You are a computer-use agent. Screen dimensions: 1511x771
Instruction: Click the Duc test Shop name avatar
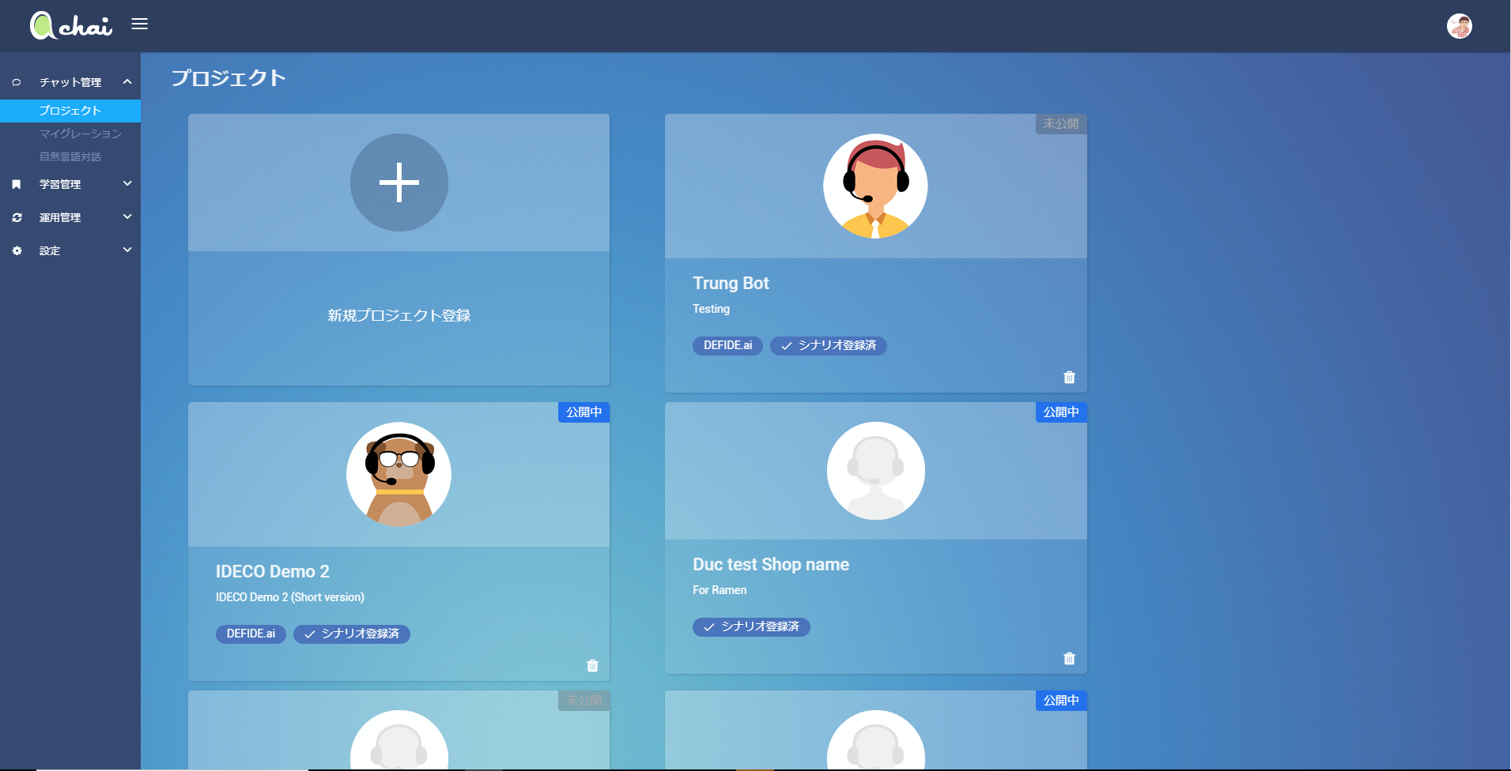click(x=875, y=471)
